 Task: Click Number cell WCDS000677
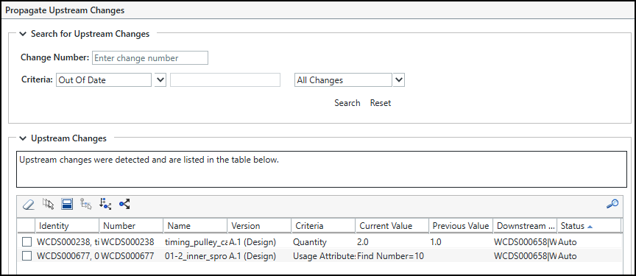click(x=128, y=256)
